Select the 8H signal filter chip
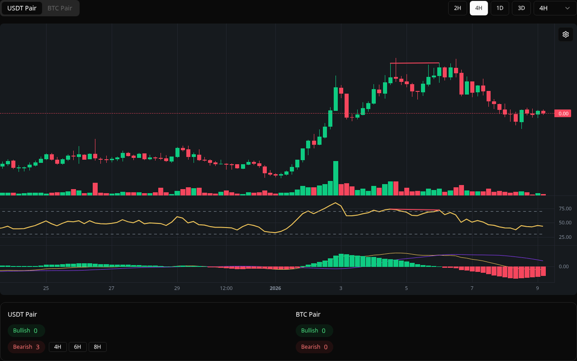The image size is (577, 361). [x=97, y=347]
